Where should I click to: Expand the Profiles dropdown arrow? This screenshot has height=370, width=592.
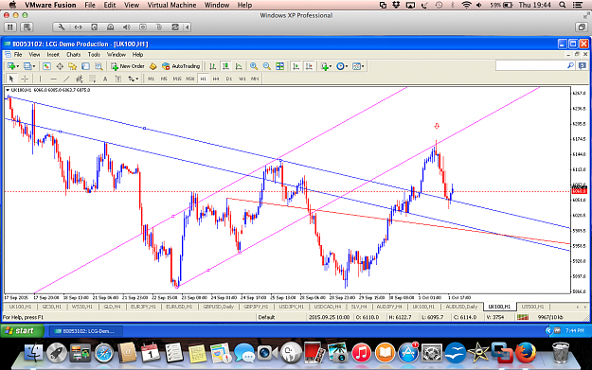[x=34, y=66]
